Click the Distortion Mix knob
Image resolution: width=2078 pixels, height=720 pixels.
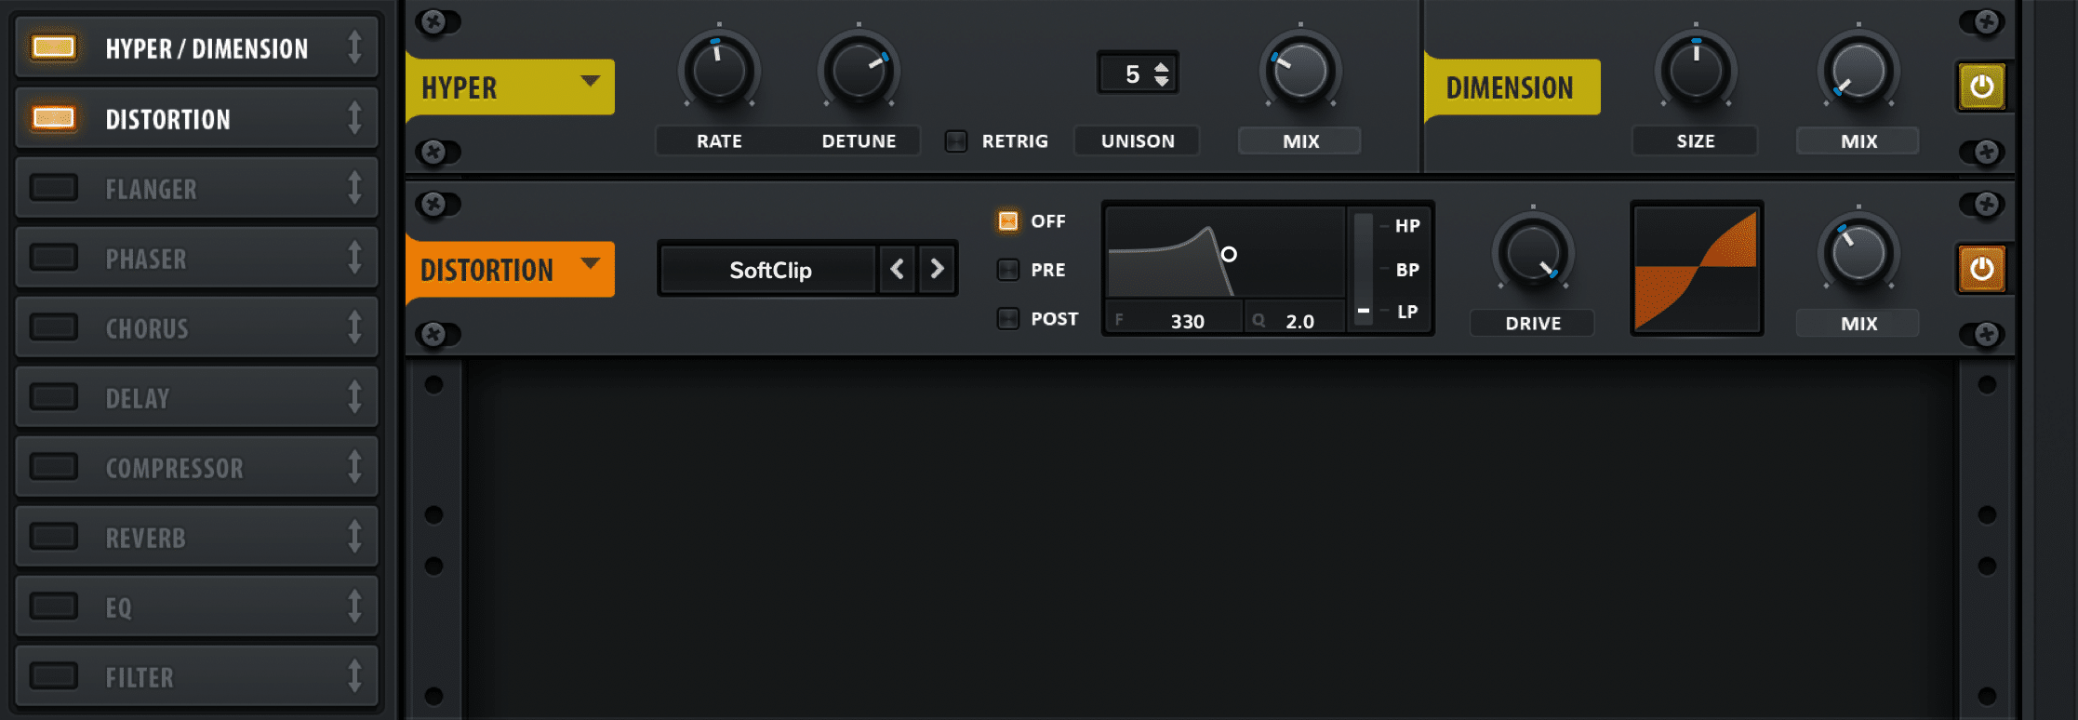[1858, 253]
